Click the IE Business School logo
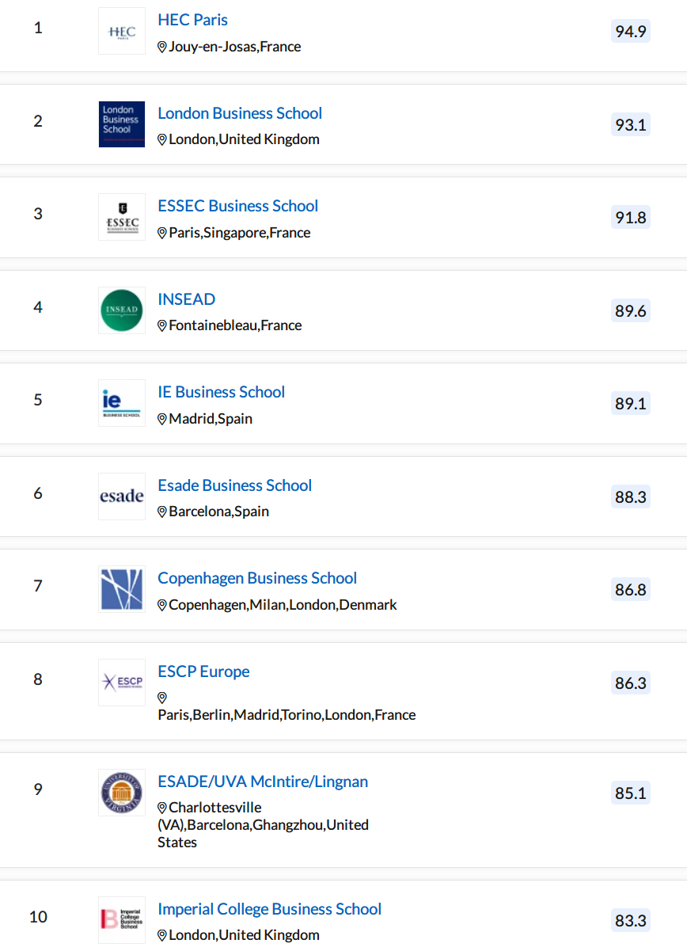 (122, 403)
